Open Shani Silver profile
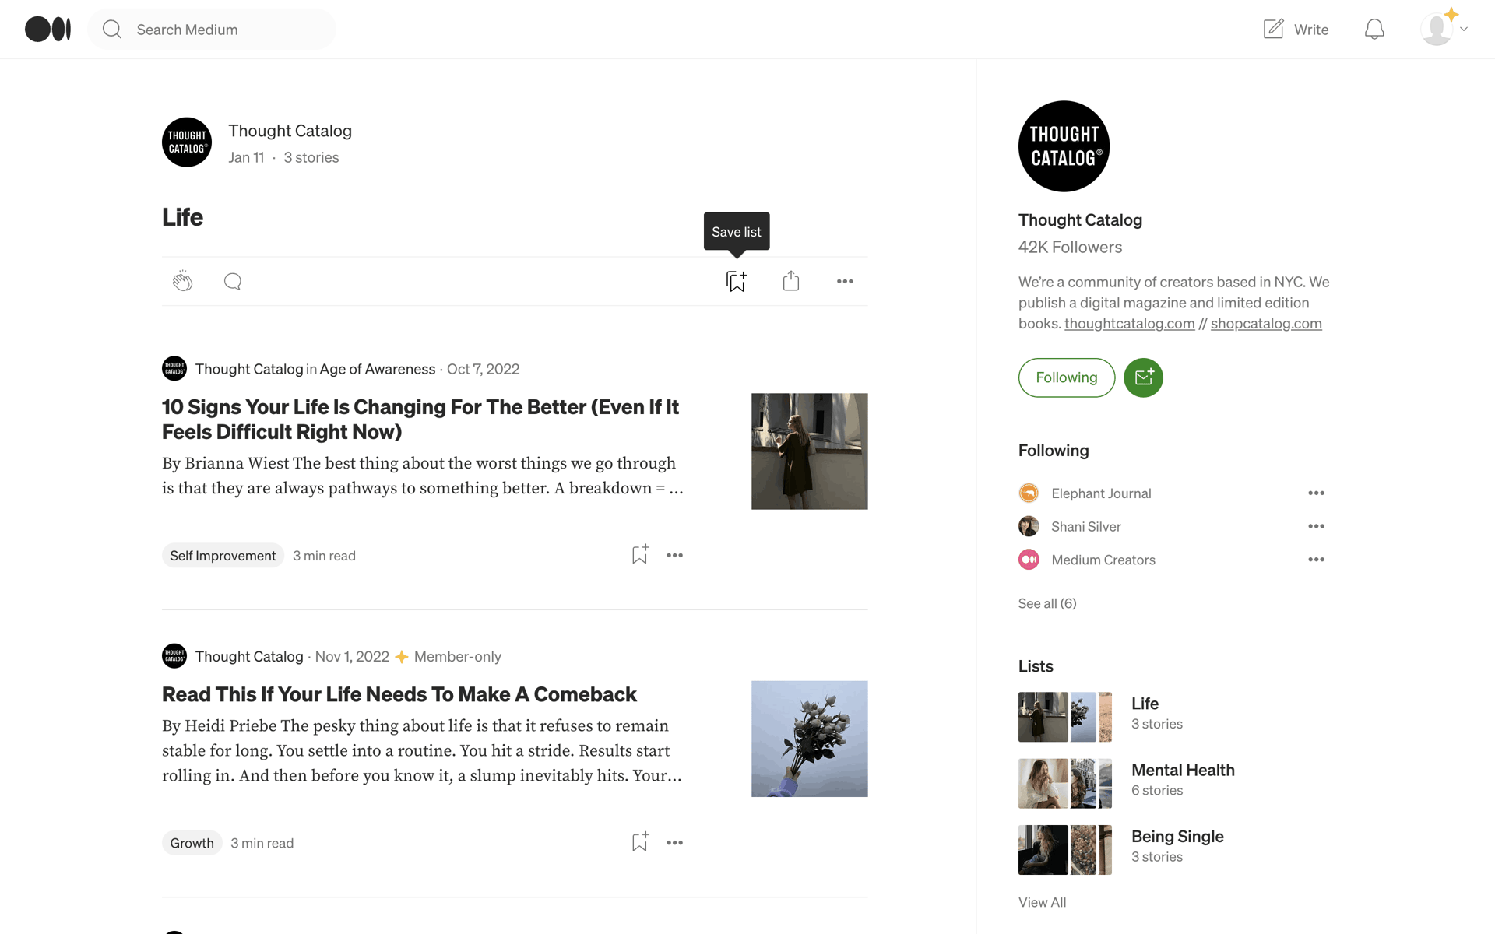This screenshot has height=934, width=1495. pyautogui.click(x=1086, y=527)
